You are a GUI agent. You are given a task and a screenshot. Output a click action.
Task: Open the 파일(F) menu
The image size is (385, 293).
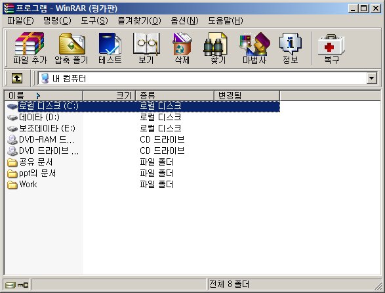point(20,20)
